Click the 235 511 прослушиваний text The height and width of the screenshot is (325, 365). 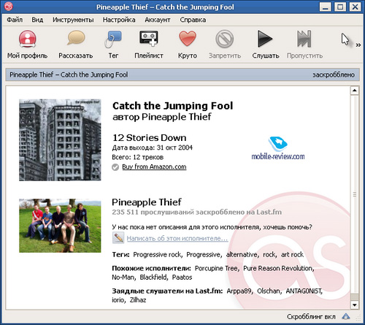tap(196, 213)
